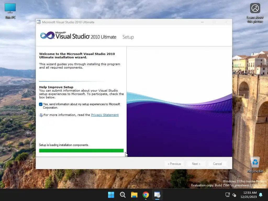Open Recycle Bin desktop icon

point(255,165)
